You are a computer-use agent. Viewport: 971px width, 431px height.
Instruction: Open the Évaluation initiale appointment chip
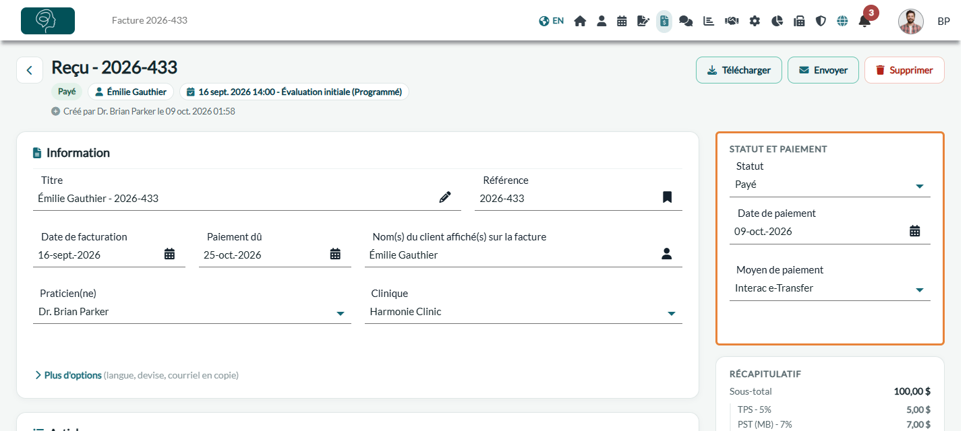[x=294, y=92]
